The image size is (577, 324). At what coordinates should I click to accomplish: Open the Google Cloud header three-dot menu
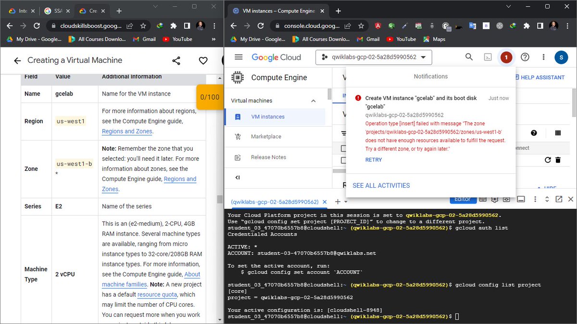tap(544, 57)
